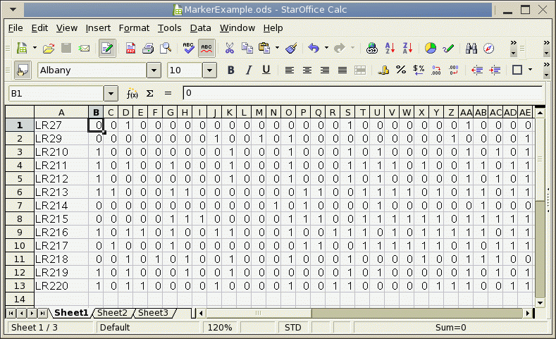Open the Format menu
This screenshot has width=556, height=339.
click(x=134, y=28)
